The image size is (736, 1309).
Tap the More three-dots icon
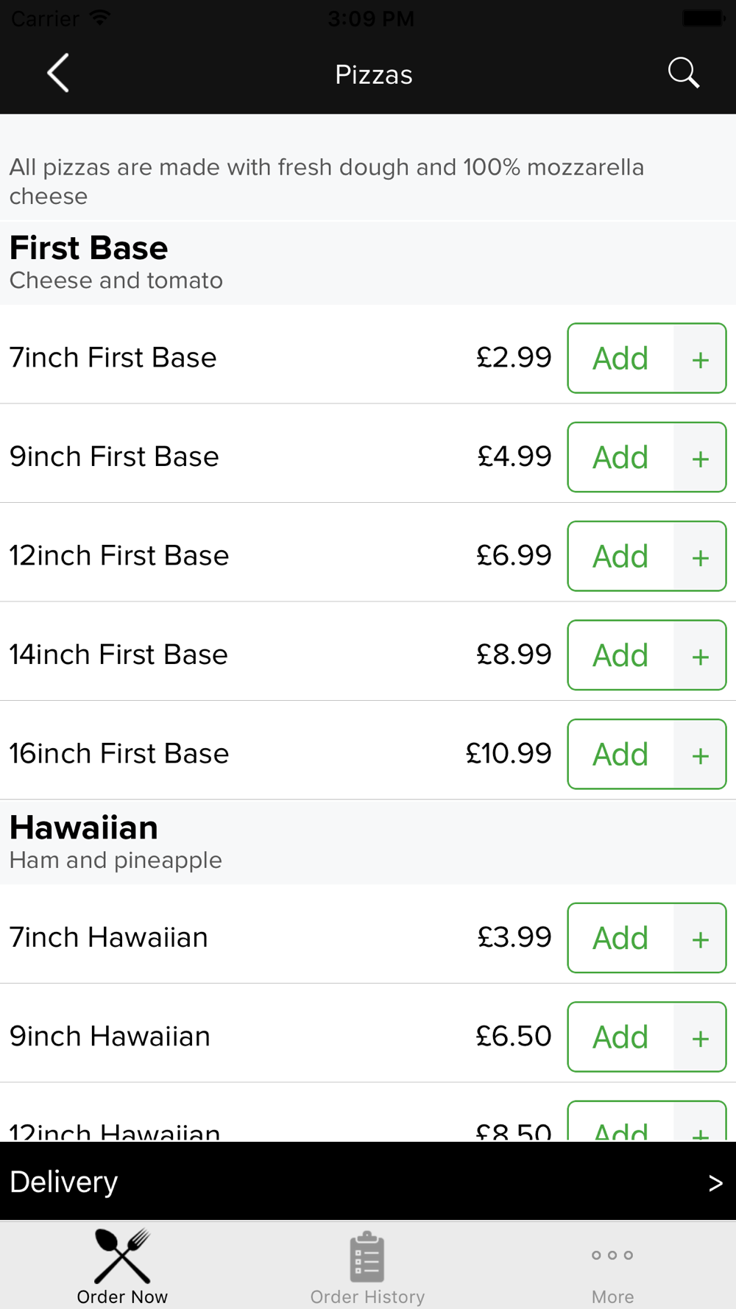tap(612, 1255)
